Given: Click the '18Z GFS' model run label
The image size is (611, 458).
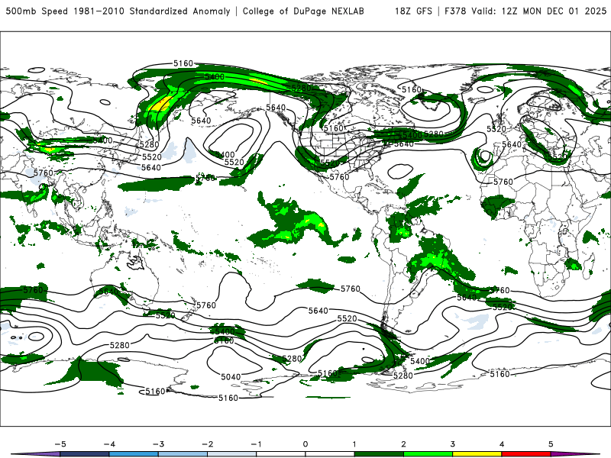Looking at the screenshot, I should click(x=413, y=11).
